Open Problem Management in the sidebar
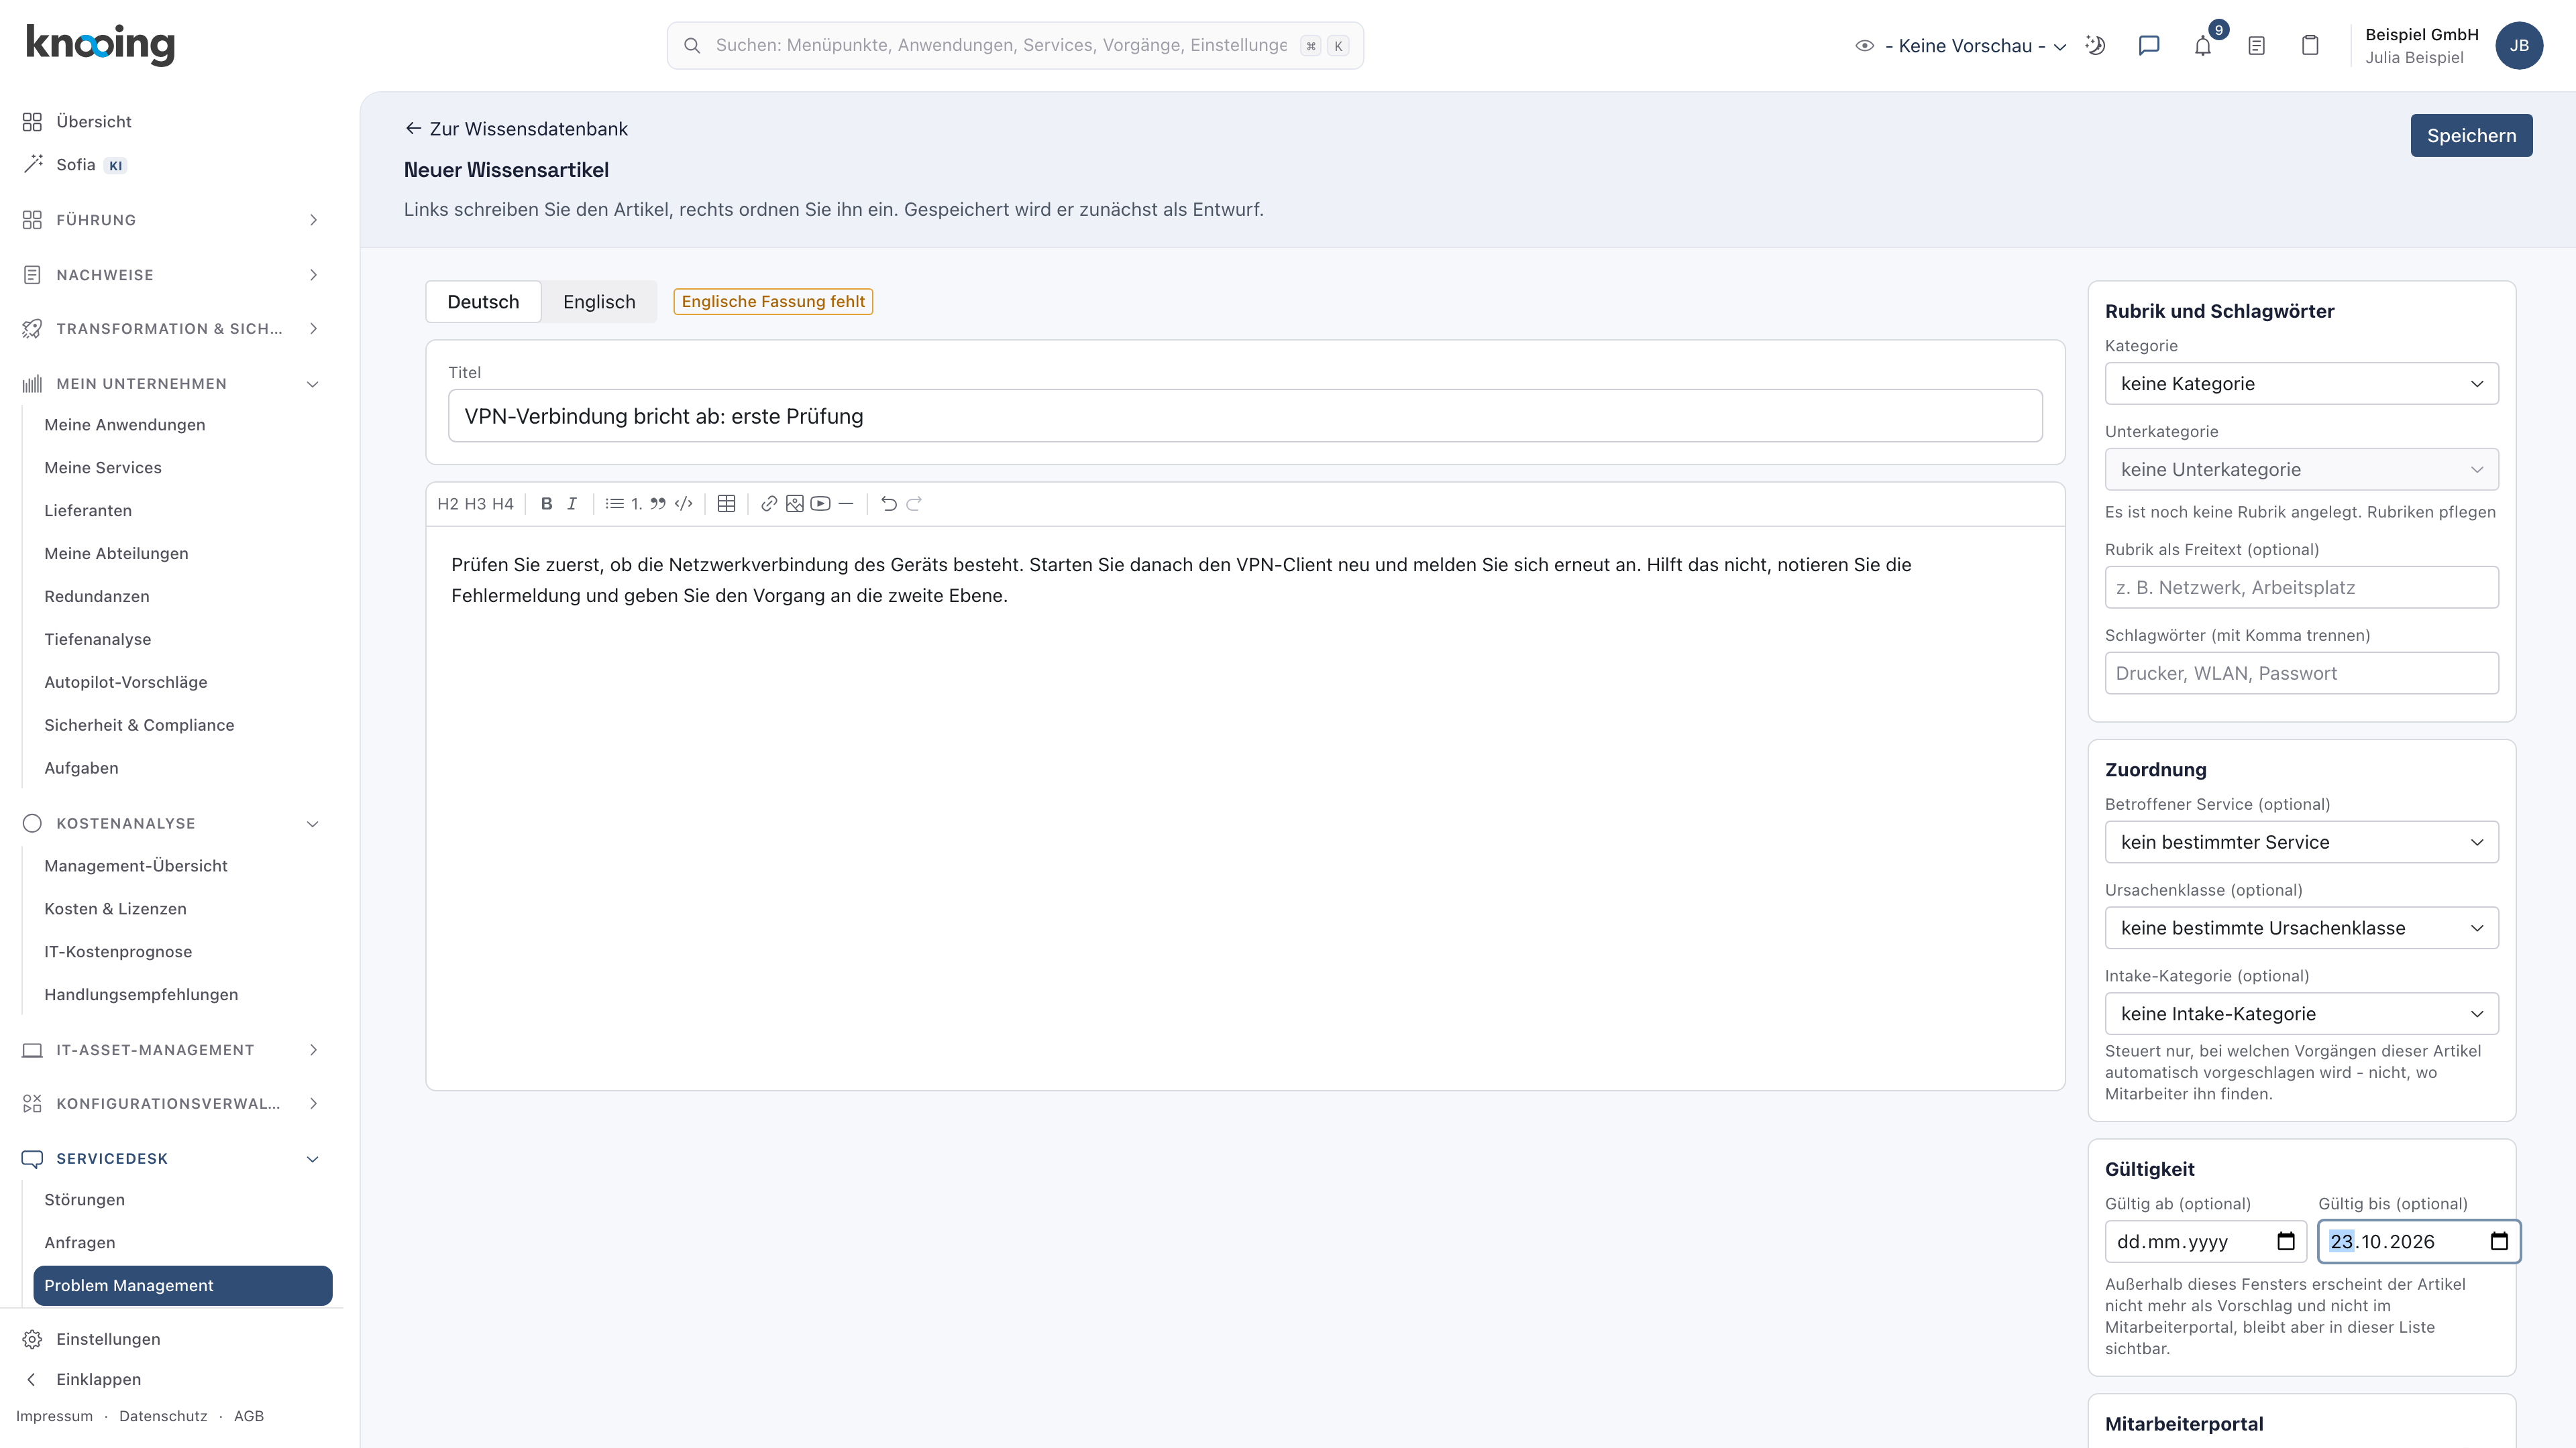The height and width of the screenshot is (1448, 2576). pyautogui.click(x=183, y=1286)
